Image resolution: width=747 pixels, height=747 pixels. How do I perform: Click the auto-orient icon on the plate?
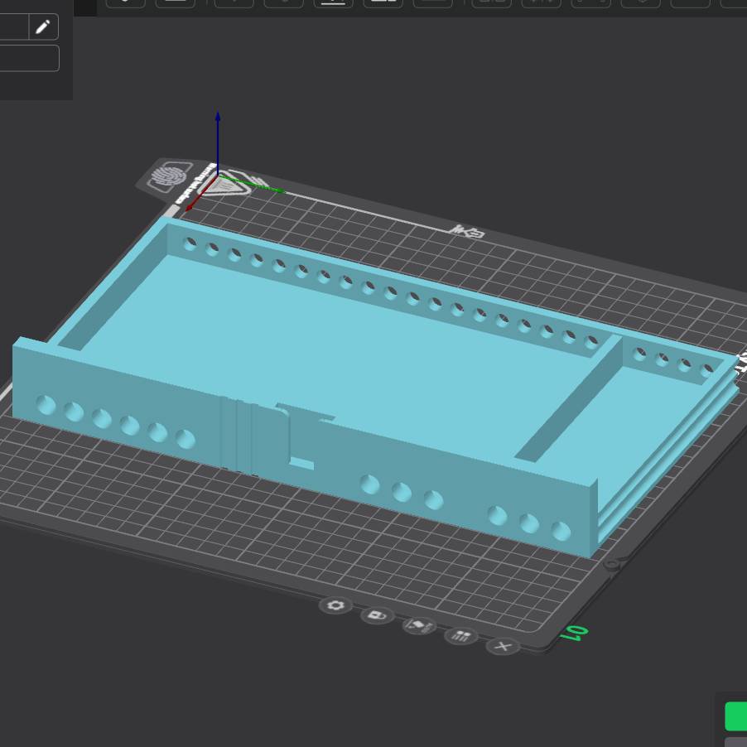coord(419,625)
